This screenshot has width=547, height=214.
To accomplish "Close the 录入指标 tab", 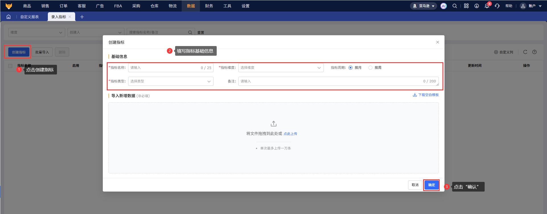I will [x=70, y=17].
